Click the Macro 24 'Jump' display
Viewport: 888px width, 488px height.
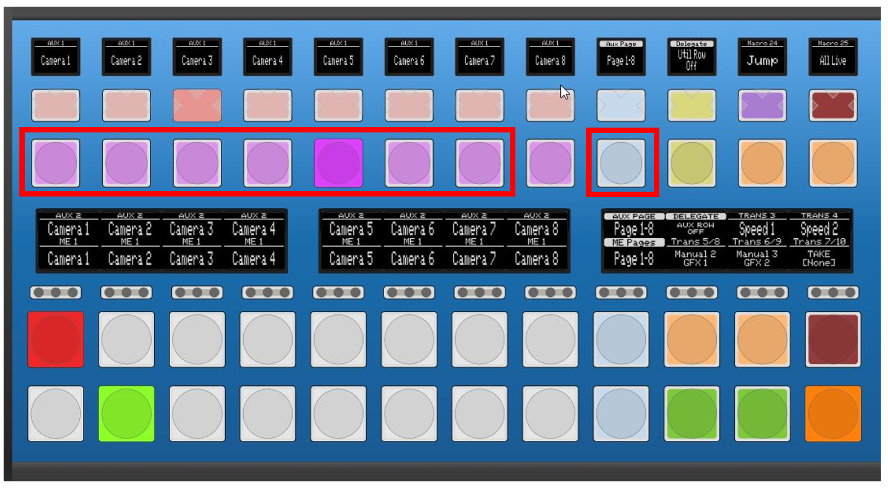762,57
